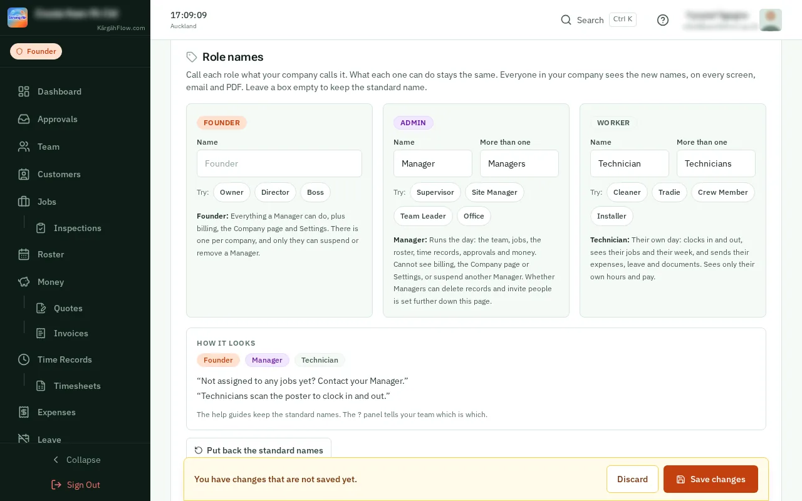This screenshot has width=802, height=501.
Task: Click the Invoices document icon
Action: pos(41,333)
